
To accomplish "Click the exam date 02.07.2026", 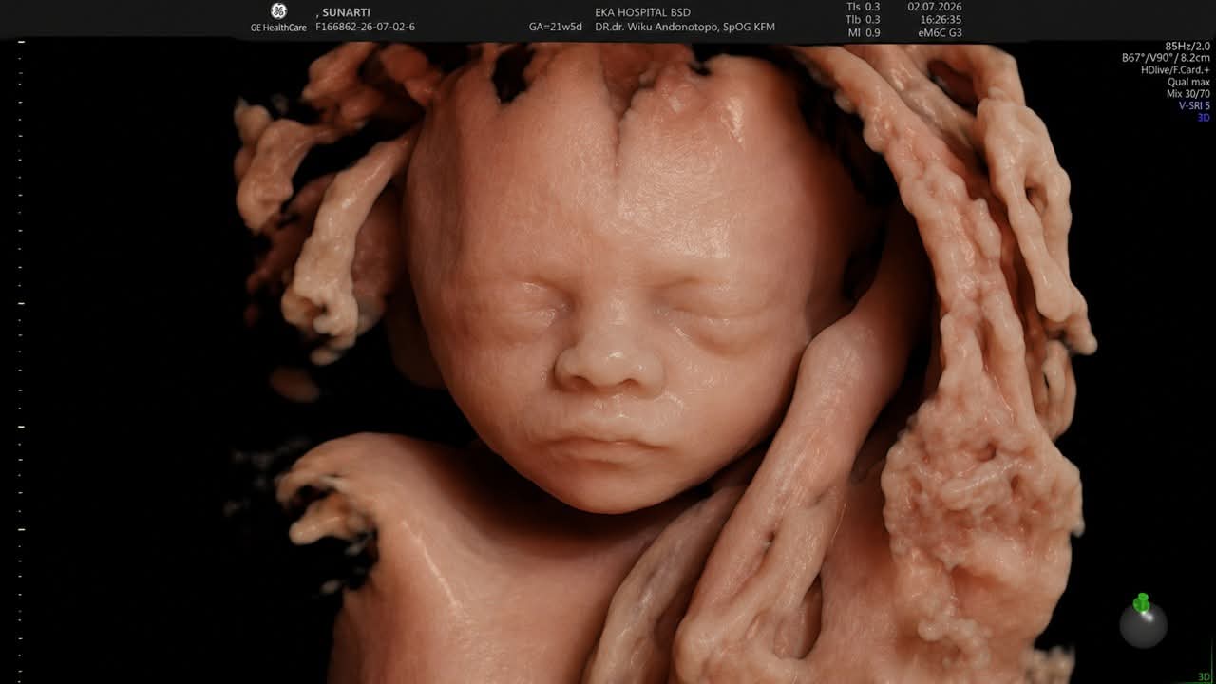I will point(935,7).
